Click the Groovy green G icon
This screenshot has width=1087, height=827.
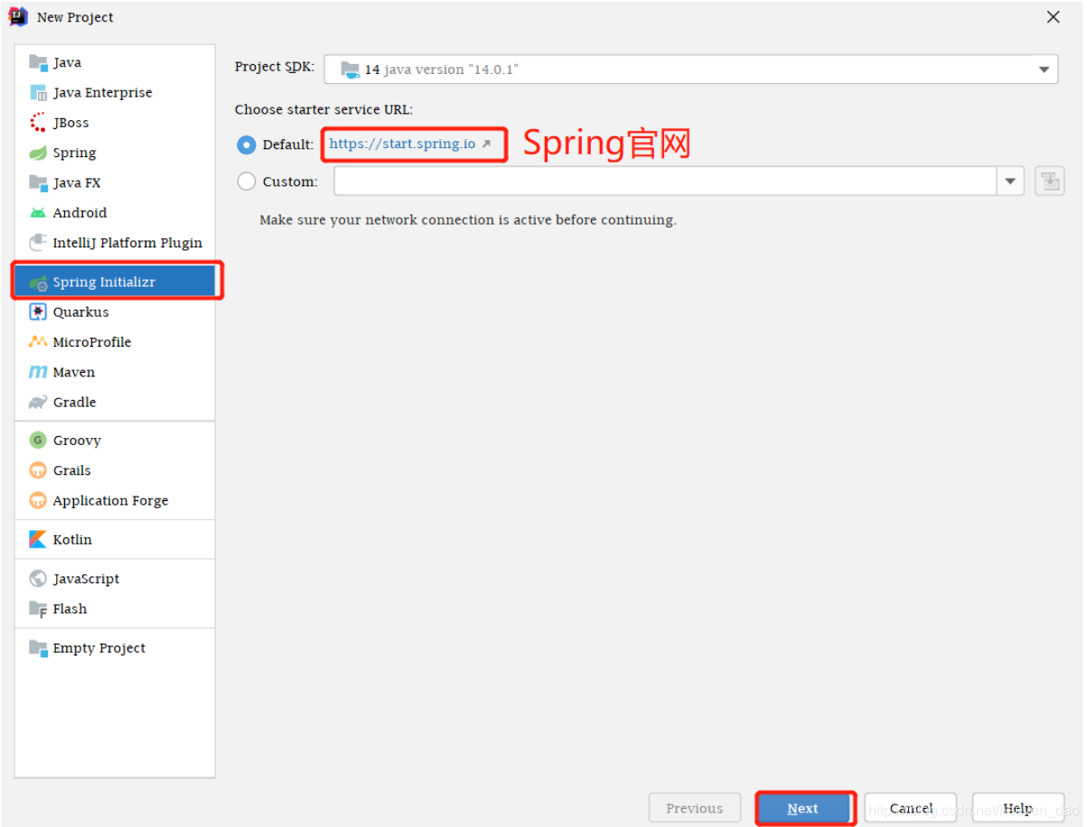[x=38, y=441]
